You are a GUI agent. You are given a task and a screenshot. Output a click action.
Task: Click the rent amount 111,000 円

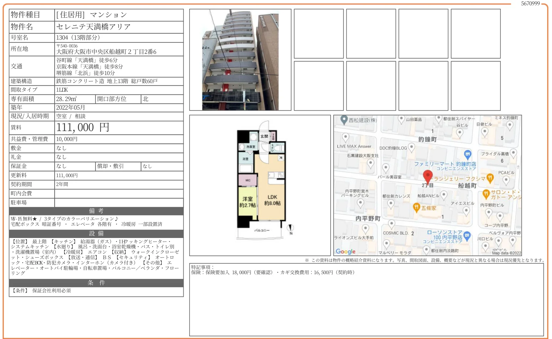[x=83, y=128]
